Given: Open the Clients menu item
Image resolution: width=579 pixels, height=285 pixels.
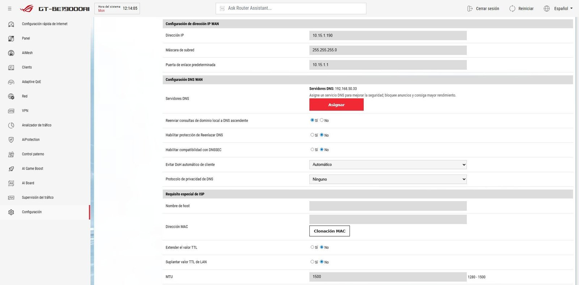Looking at the screenshot, I should pos(45,67).
